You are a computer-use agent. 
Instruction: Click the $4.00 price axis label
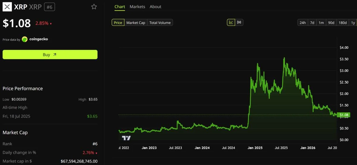(344, 47)
